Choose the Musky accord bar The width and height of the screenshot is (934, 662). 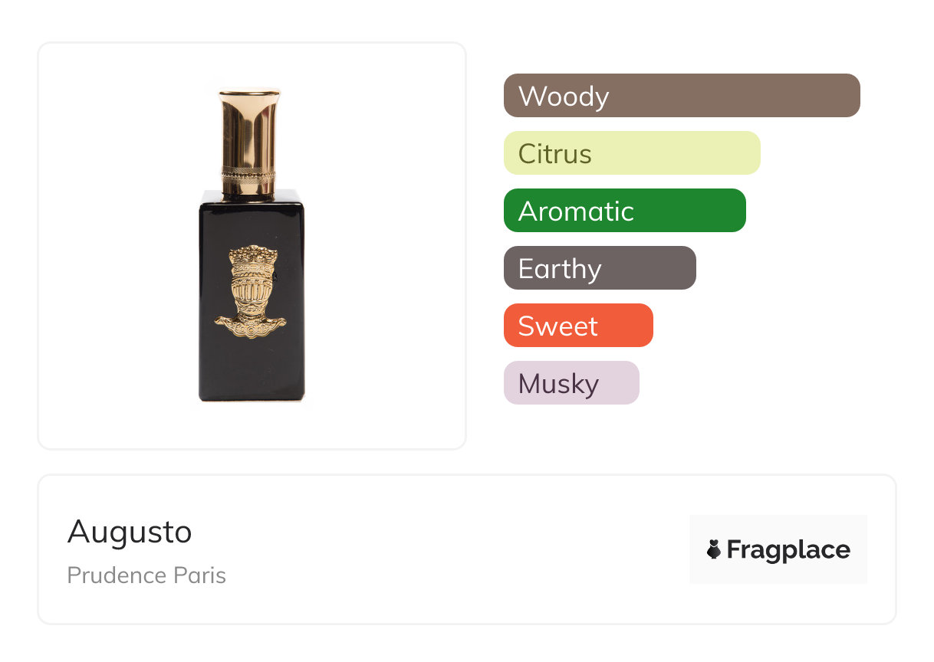[x=571, y=383]
